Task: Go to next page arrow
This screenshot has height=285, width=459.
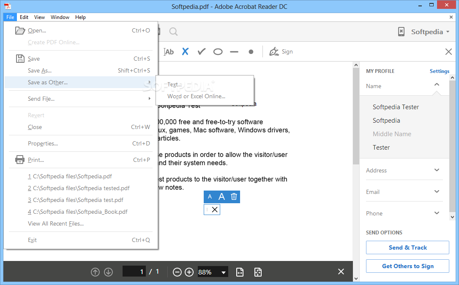Action: click(x=108, y=272)
